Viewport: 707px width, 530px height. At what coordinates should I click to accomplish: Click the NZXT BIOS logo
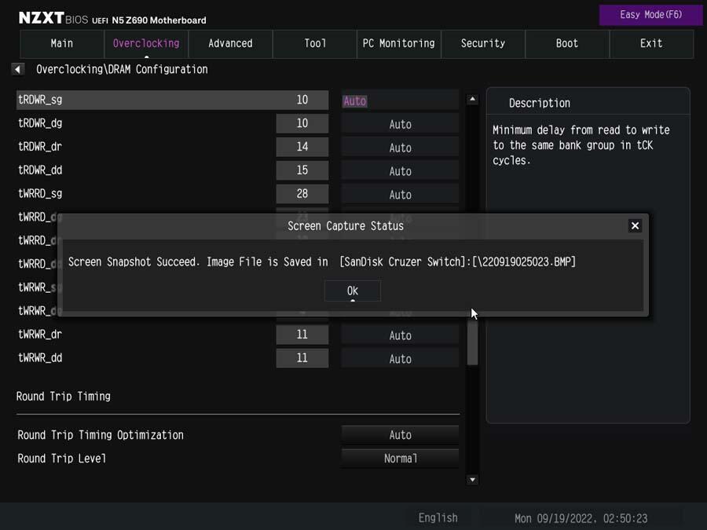pos(52,17)
